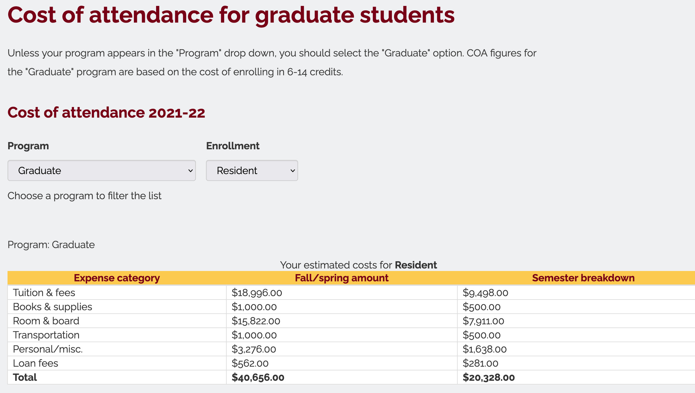
Task: Open the Enrollment dropdown showing Resident
Action: point(252,171)
